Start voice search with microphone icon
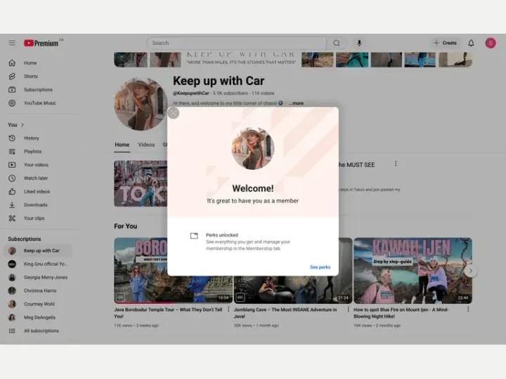Viewport: 506px width, 379px height. 359,43
